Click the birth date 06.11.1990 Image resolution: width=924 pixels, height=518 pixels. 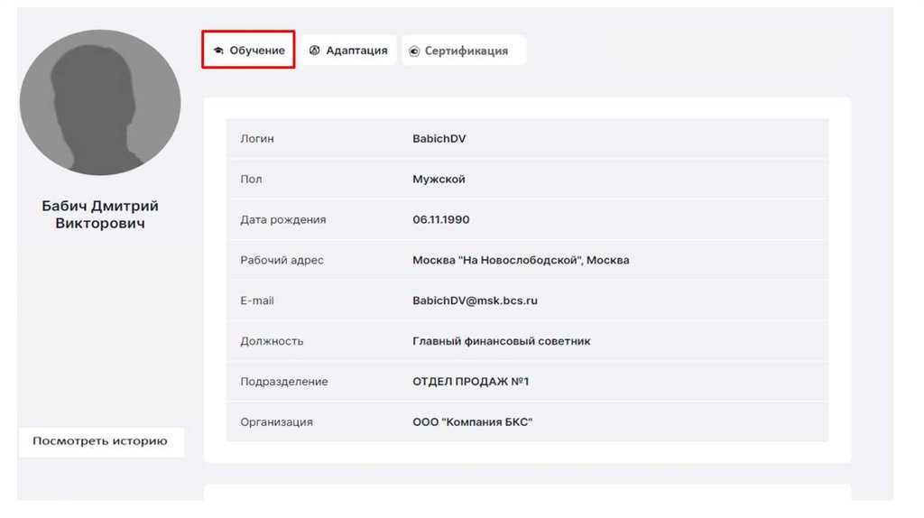pos(441,219)
